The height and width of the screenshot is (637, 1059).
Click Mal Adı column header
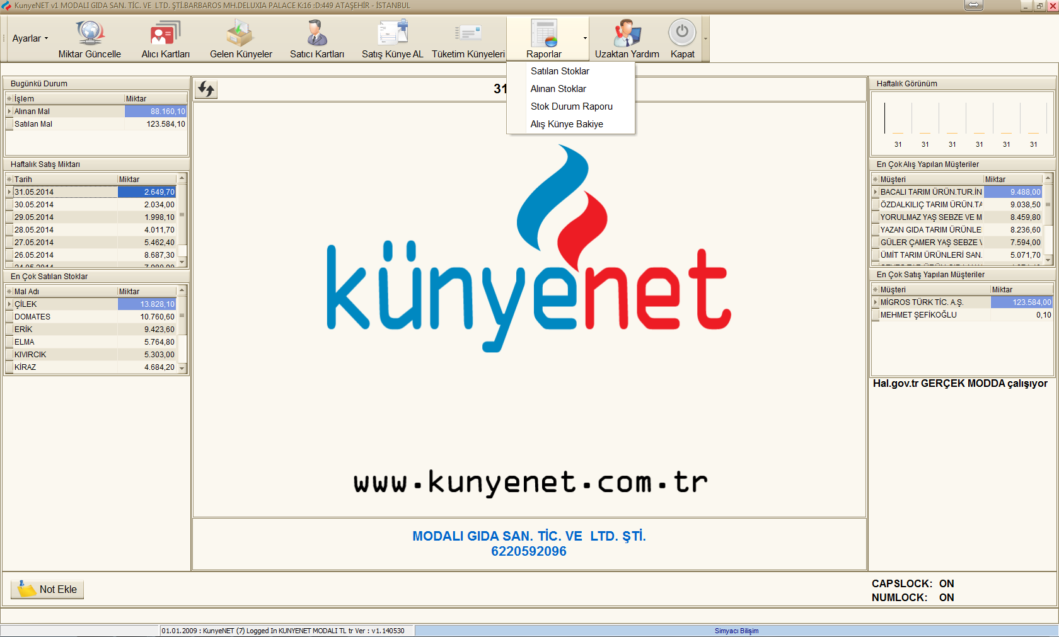pyautogui.click(x=65, y=292)
